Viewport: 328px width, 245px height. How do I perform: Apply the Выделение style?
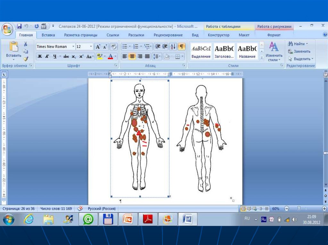pyautogui.click(x=201, y=51)
